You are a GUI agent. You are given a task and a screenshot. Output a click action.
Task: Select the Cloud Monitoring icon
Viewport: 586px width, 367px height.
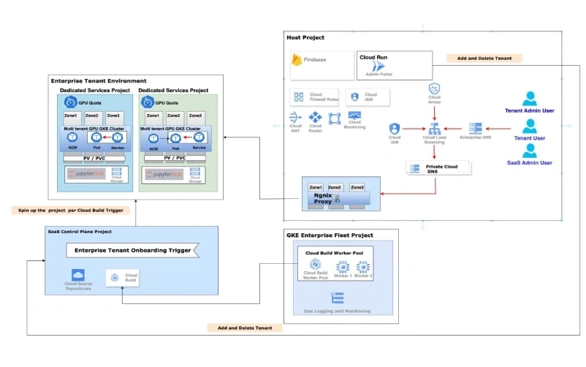tap(356, 116)
